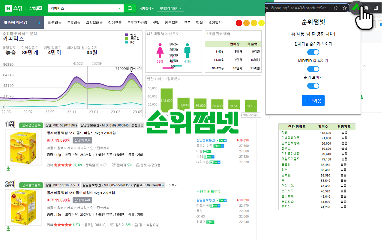Toggle 순위 보이기 switch
The width and height of the screenshot is (384, 240).
(313, 86)
